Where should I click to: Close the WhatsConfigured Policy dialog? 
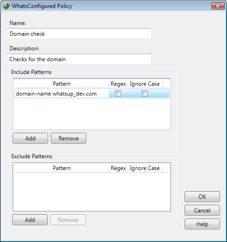click(218, 6)
